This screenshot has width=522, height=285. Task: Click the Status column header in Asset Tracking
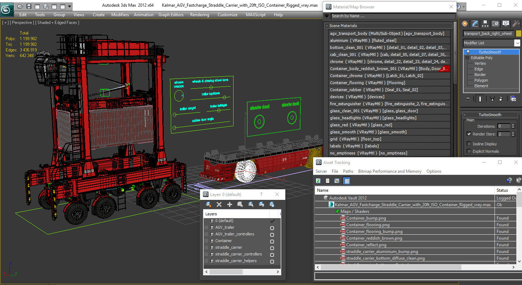(x=506, y=190)
